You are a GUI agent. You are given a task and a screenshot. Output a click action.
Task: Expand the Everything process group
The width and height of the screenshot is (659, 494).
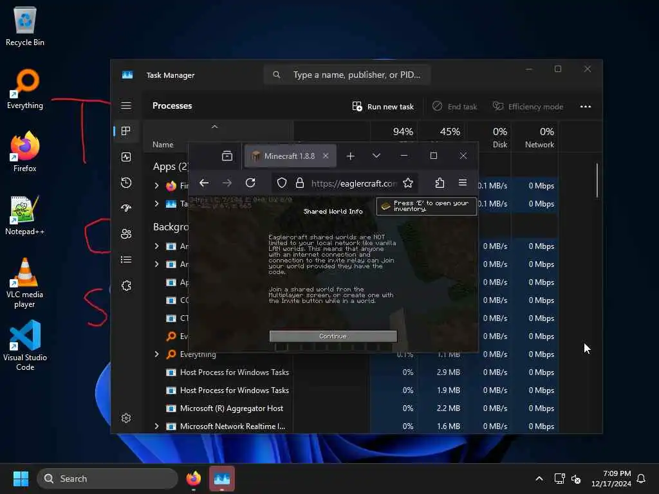click(157, 354)
